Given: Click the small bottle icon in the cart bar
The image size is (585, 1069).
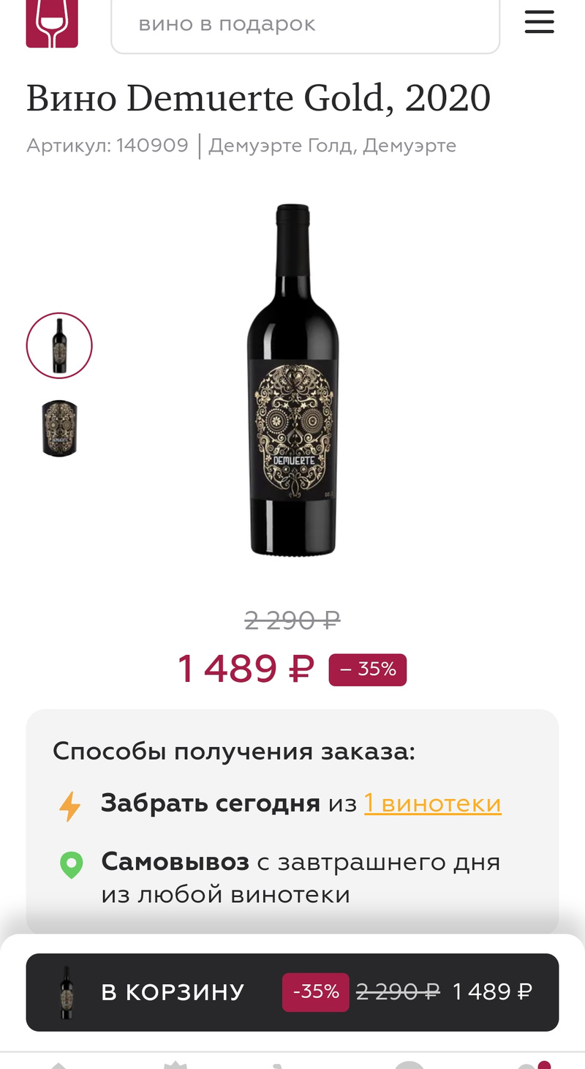Looking at the screenshot, I should [x=67, y=992].
